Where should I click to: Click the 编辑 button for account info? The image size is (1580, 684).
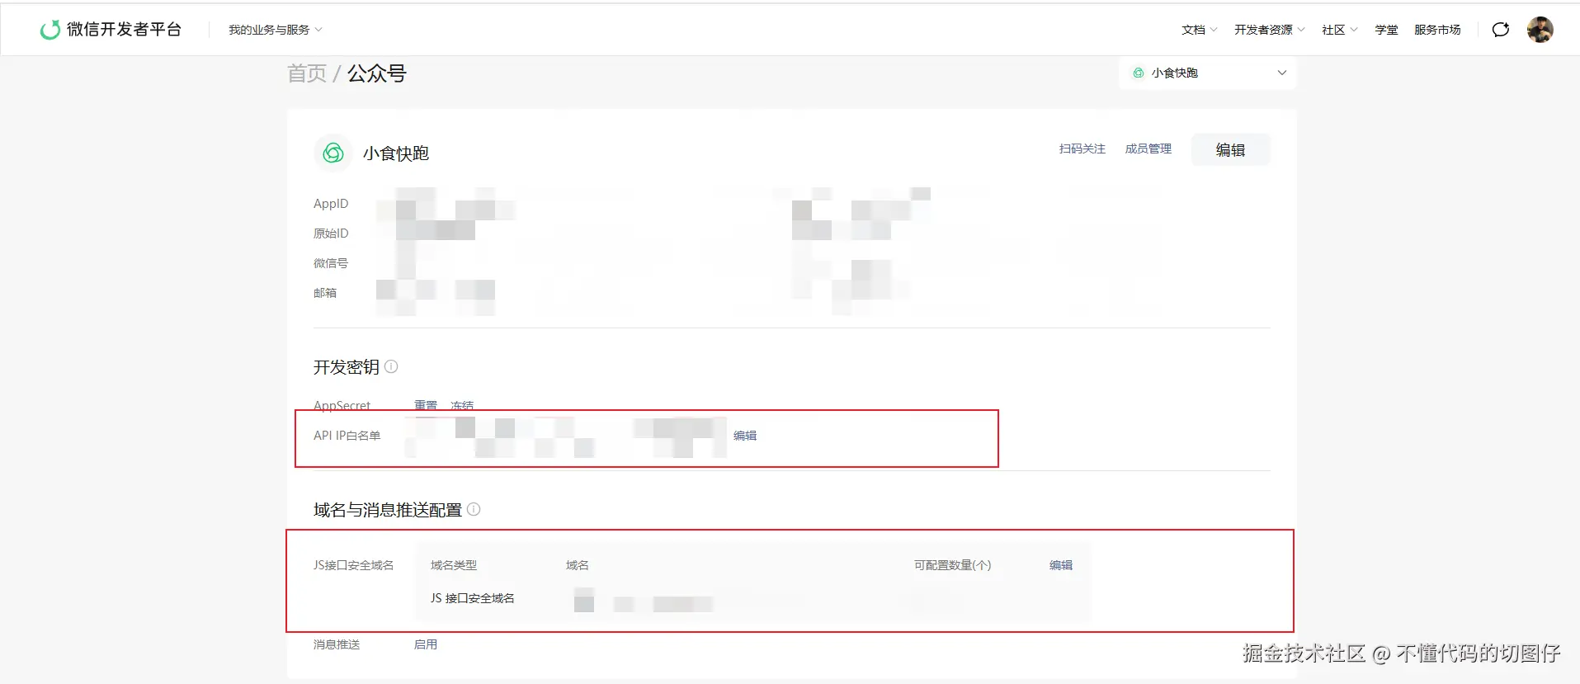[x=1230, y=149]
